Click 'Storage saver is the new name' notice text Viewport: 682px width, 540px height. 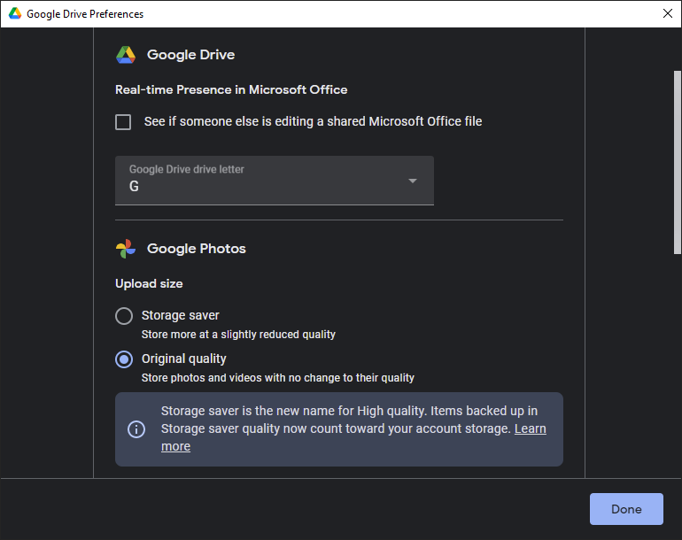tap(353, 428)
